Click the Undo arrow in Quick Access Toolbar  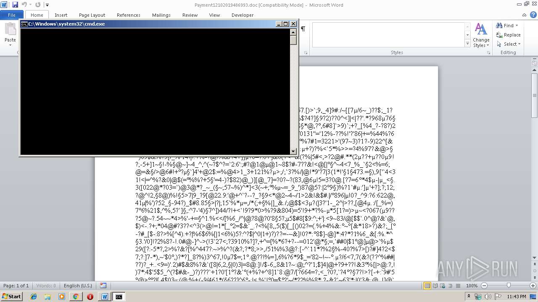coord(24,5)
